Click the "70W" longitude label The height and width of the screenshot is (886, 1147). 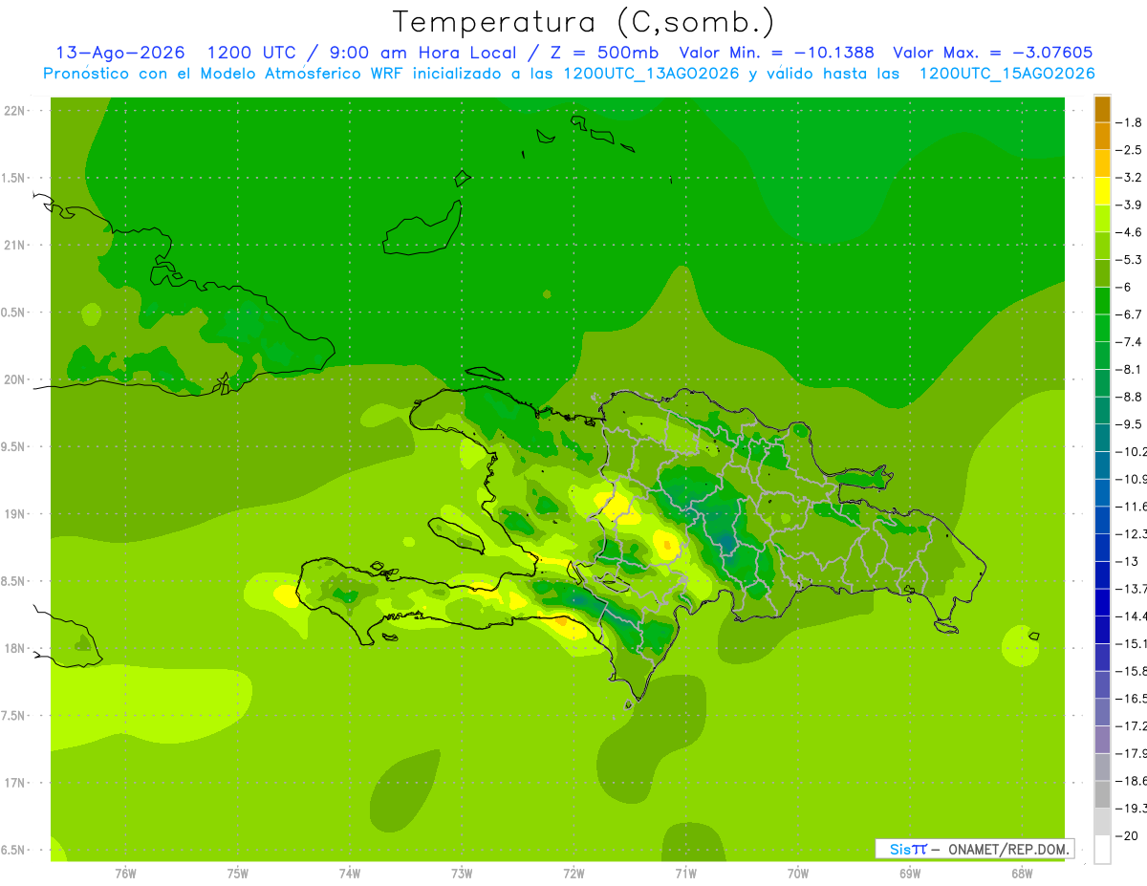(x=798, y=874)
